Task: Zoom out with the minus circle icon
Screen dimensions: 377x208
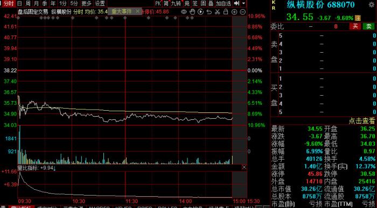Action: point(243,12)
